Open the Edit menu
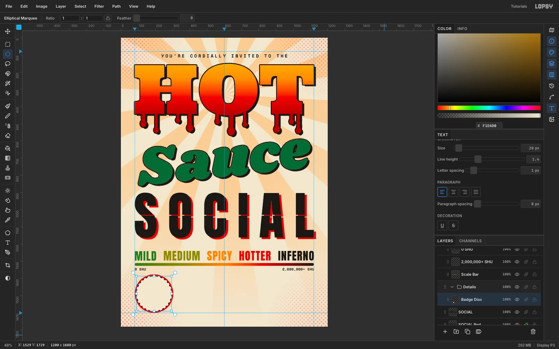 pyautogui.click(x=24, y=6)
